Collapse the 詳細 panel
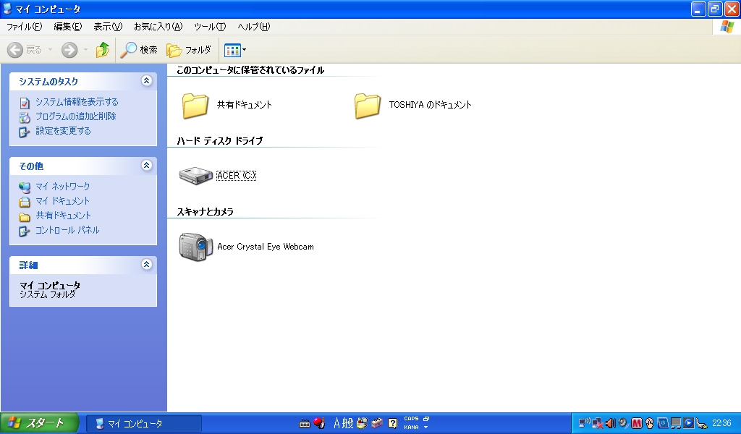Viewport: 741px width, 434px height. [x=146, y=265]
